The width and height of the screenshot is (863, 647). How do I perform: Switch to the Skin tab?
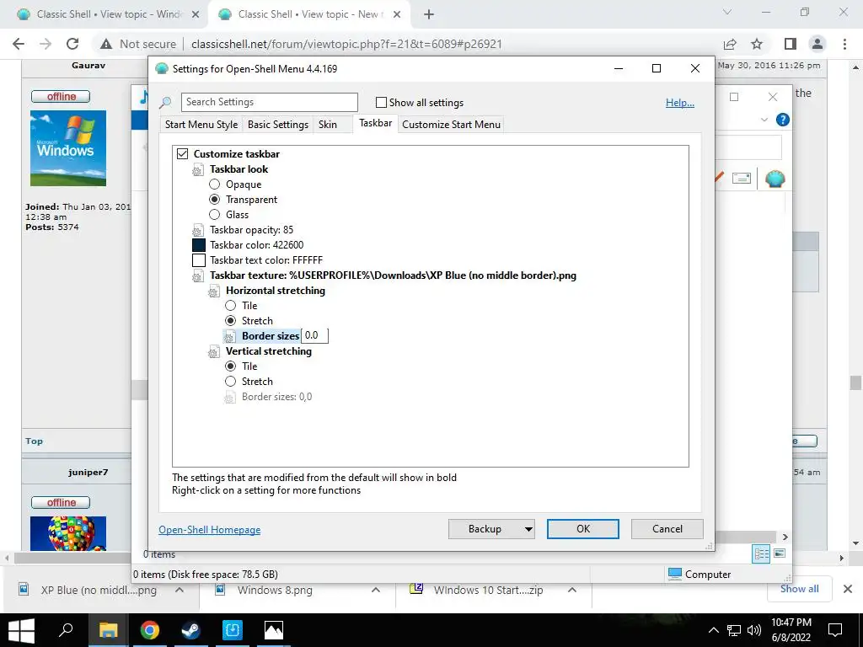click(x=328, y=125)
